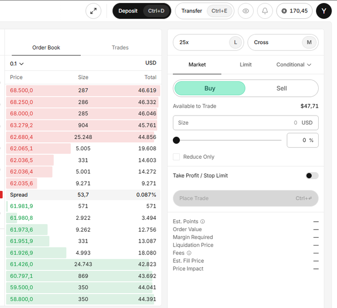Click the Size column header
337x308 pixels.
(83, 77)
